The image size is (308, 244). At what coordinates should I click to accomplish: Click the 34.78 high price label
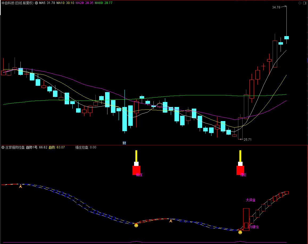[276, 7]
